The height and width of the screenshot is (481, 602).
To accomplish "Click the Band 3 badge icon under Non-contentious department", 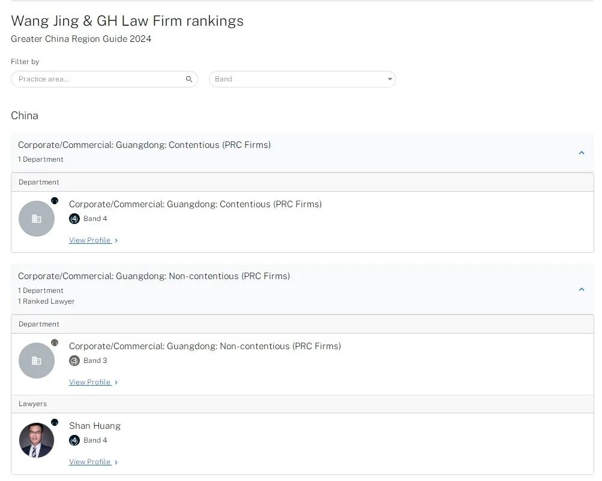I will [x=74, y=361].
